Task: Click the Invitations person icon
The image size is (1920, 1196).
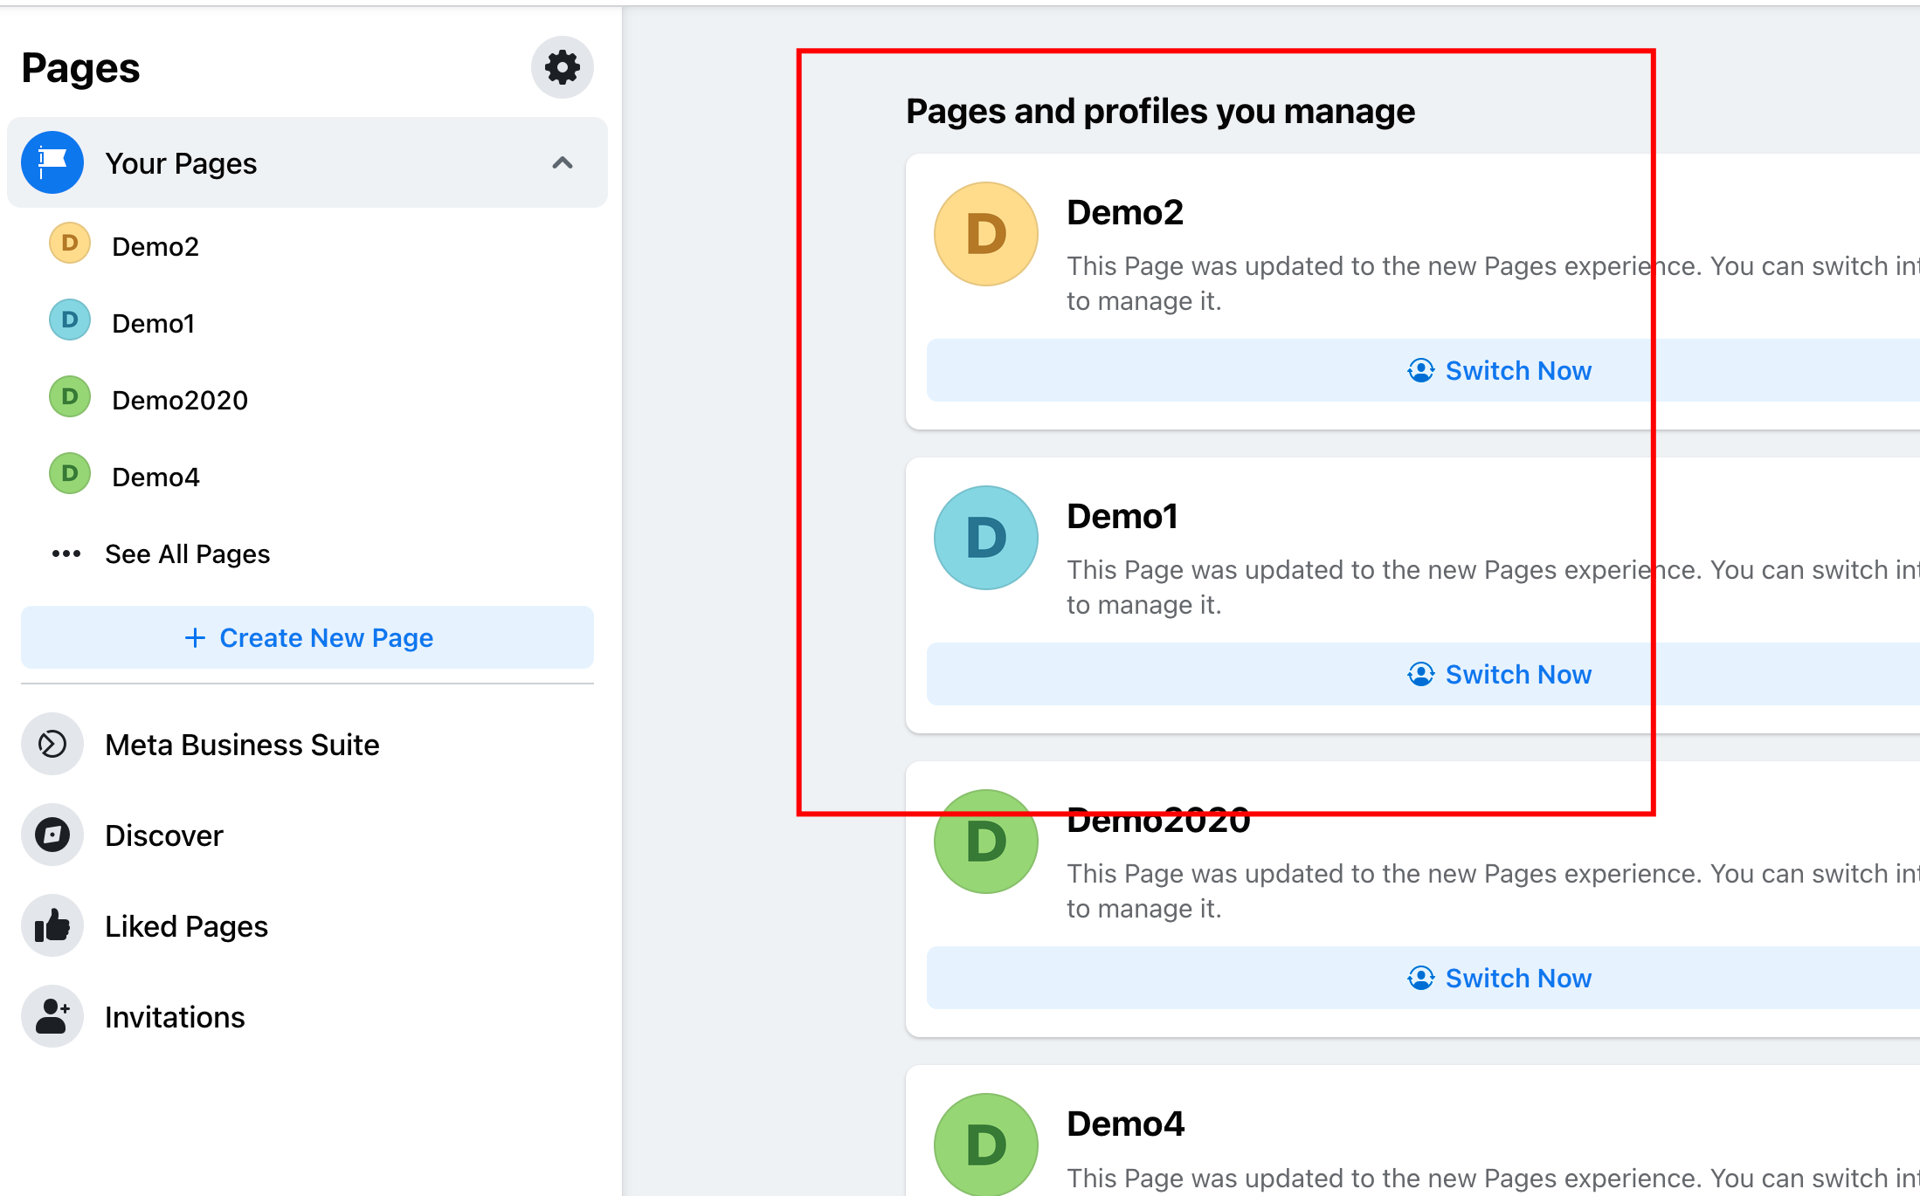Action: (x=52, y=1017)
